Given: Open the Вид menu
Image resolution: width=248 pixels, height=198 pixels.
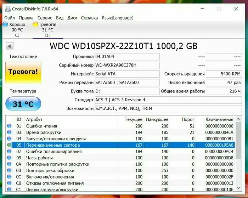Looking at the screenshot, I should point(60,18).
